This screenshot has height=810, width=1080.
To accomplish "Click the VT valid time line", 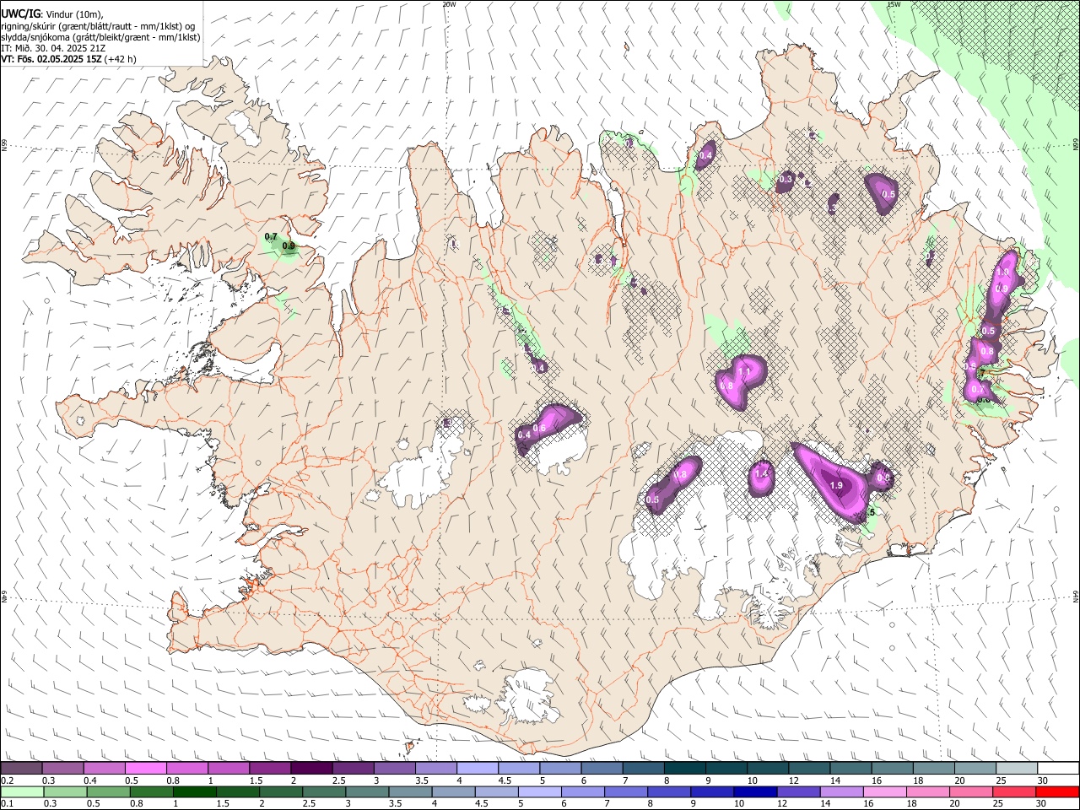I will [x=68, y=59].
